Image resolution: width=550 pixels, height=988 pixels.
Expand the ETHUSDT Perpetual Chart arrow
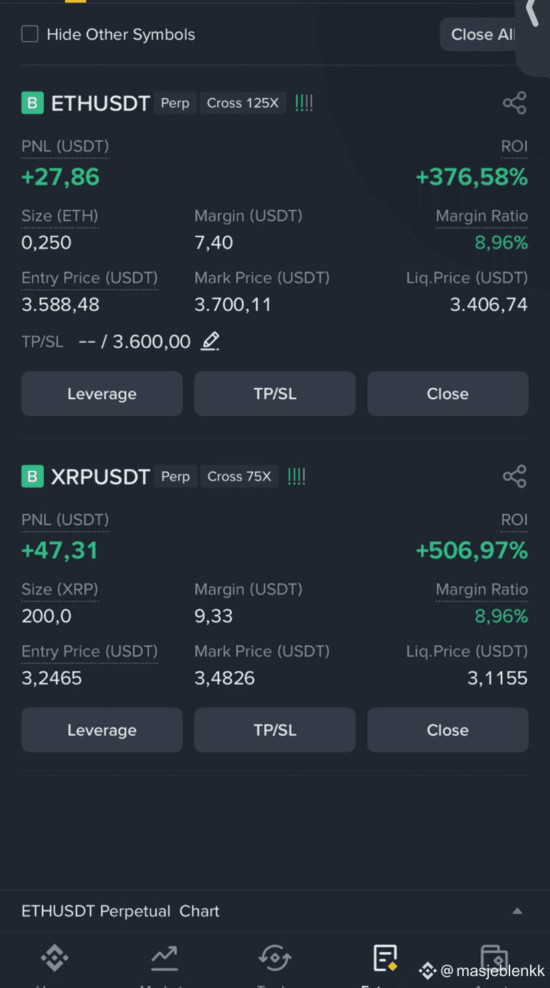coord(517,911)
